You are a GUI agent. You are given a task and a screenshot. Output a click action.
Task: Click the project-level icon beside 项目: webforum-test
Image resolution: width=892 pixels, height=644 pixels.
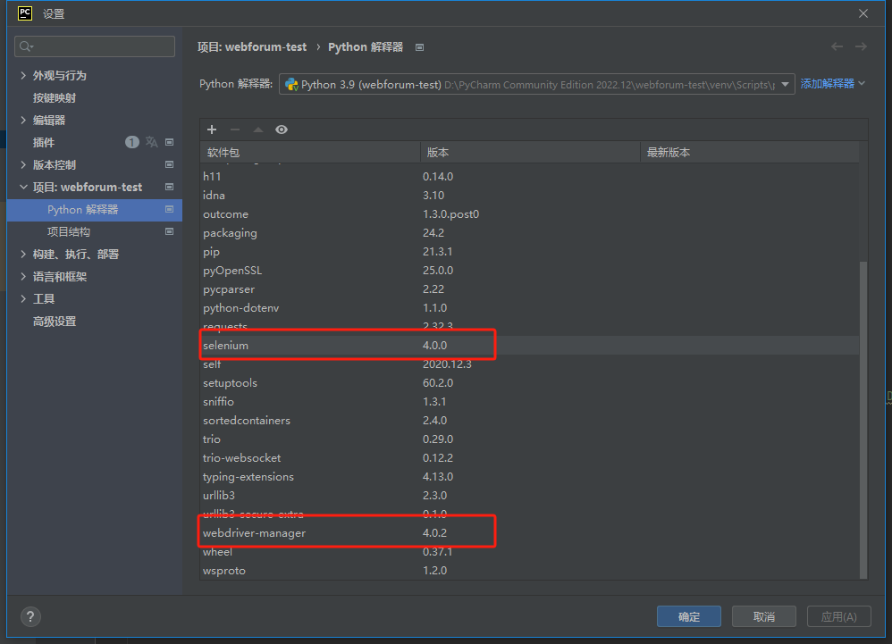pyautogui.click(x=169, y=187)
